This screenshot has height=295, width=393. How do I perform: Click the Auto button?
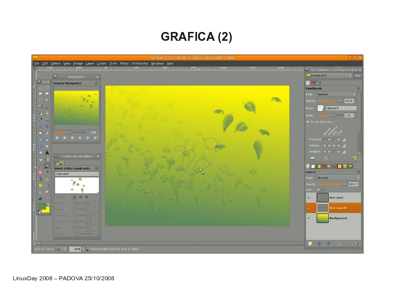[357, 76]
